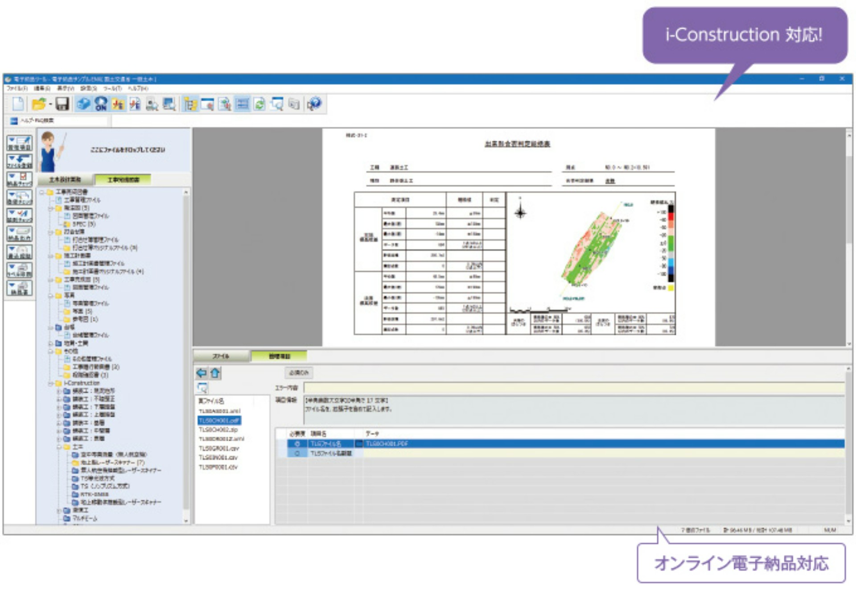Click the blue back arrow in the file panel
Viewport: 856px width, 592px height.
(x=201, y=373)
